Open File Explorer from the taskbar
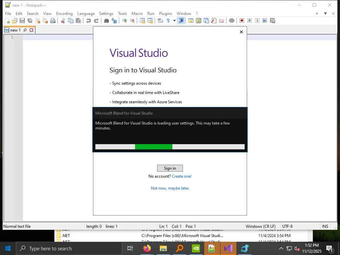340x255 pixels. [x=163, y=248]
